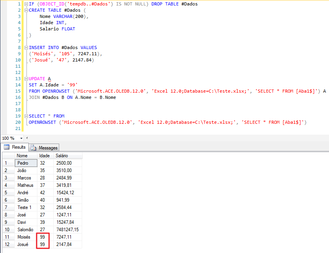This screenshot has height=253, width=329.
Task: Place cursor on 2147.84 in line 10
Action: coord(82,60)
